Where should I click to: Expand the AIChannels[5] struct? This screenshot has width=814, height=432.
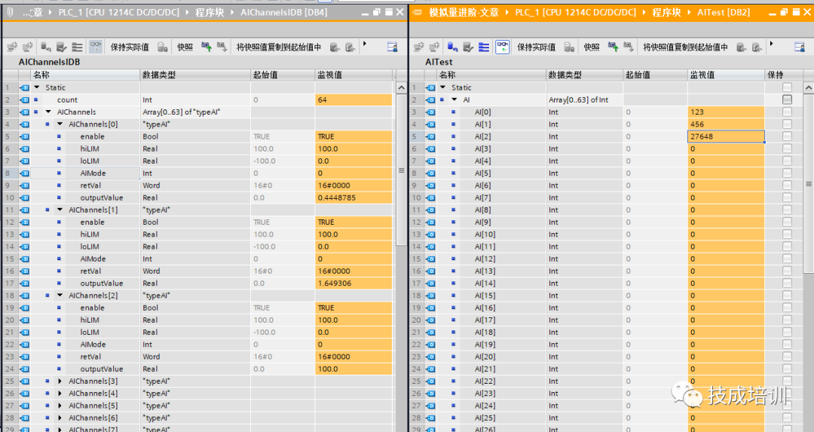click(x=60, y=406)
